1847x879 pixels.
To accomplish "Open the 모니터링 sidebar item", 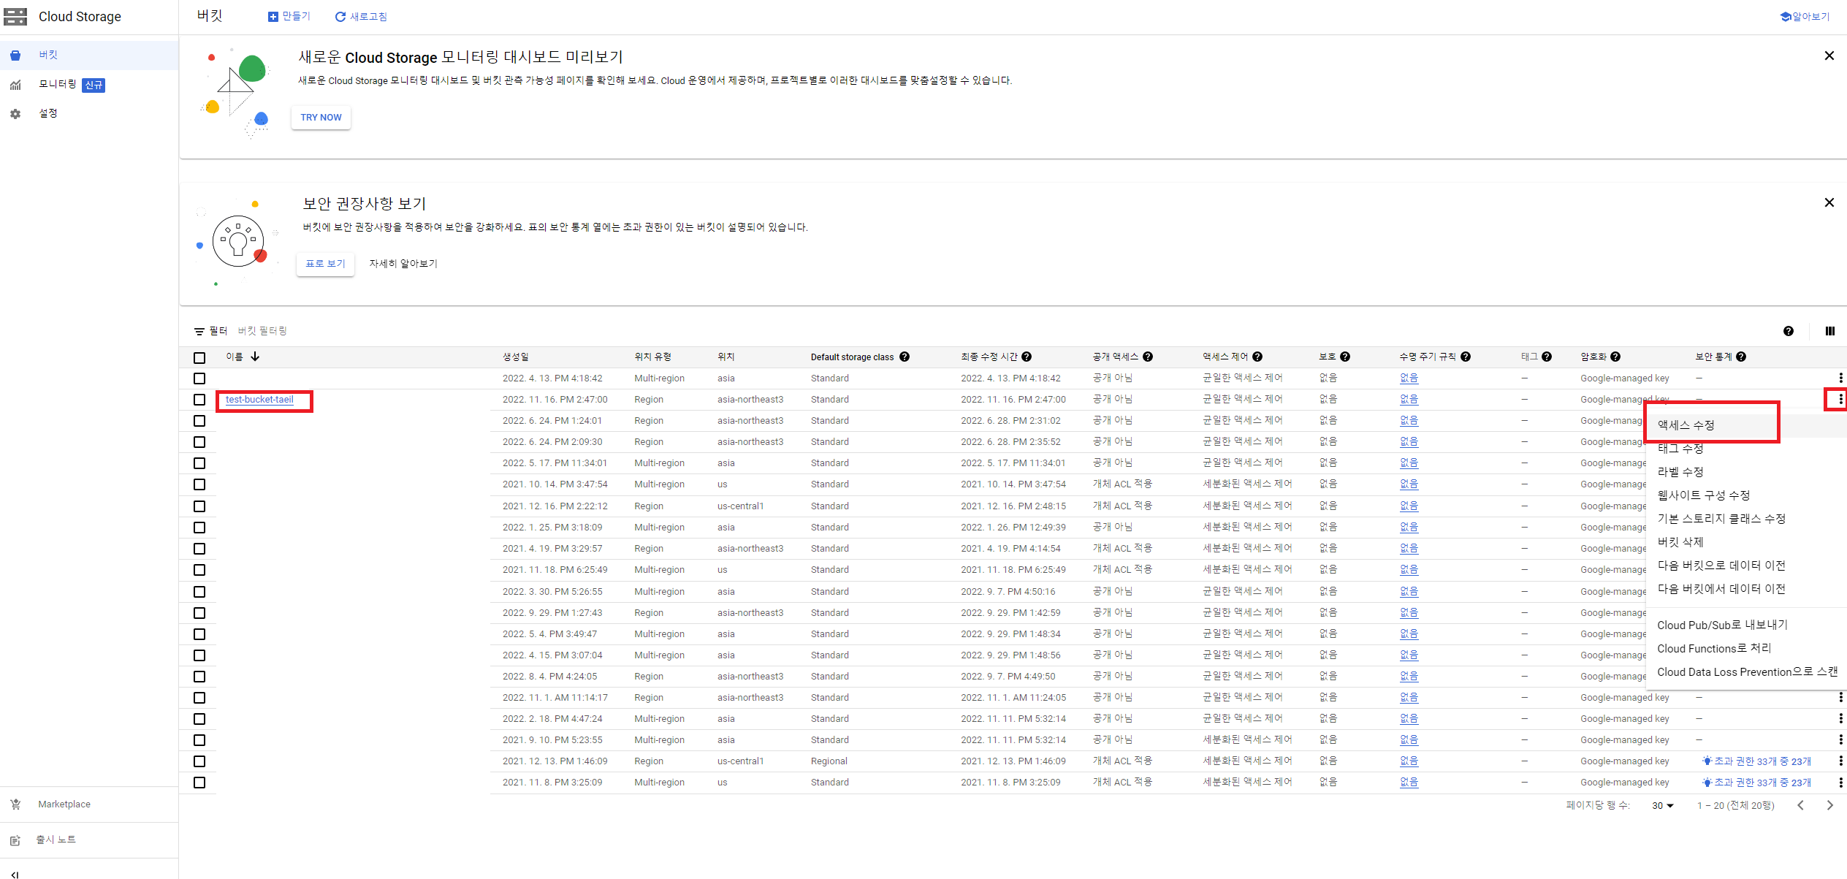I will 89,85.
